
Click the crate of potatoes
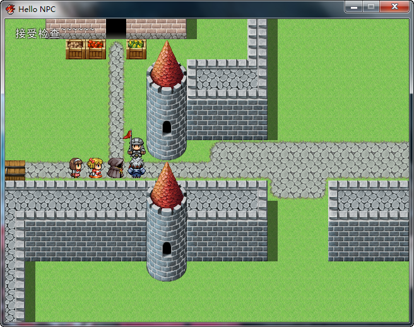(76, 49)
